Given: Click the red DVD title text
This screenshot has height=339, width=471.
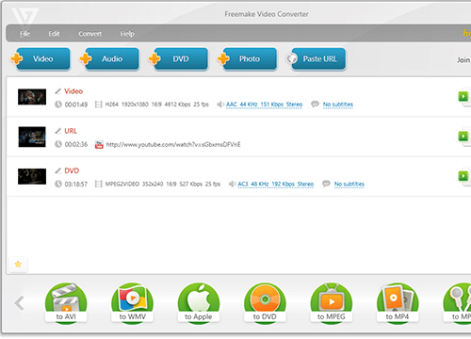Looking at the screenshot, I should coord(72,170).
